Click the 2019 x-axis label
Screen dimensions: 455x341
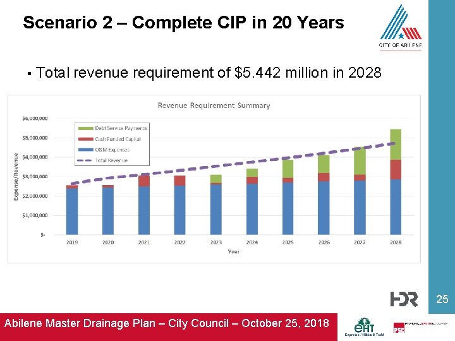tap(72, 242)
